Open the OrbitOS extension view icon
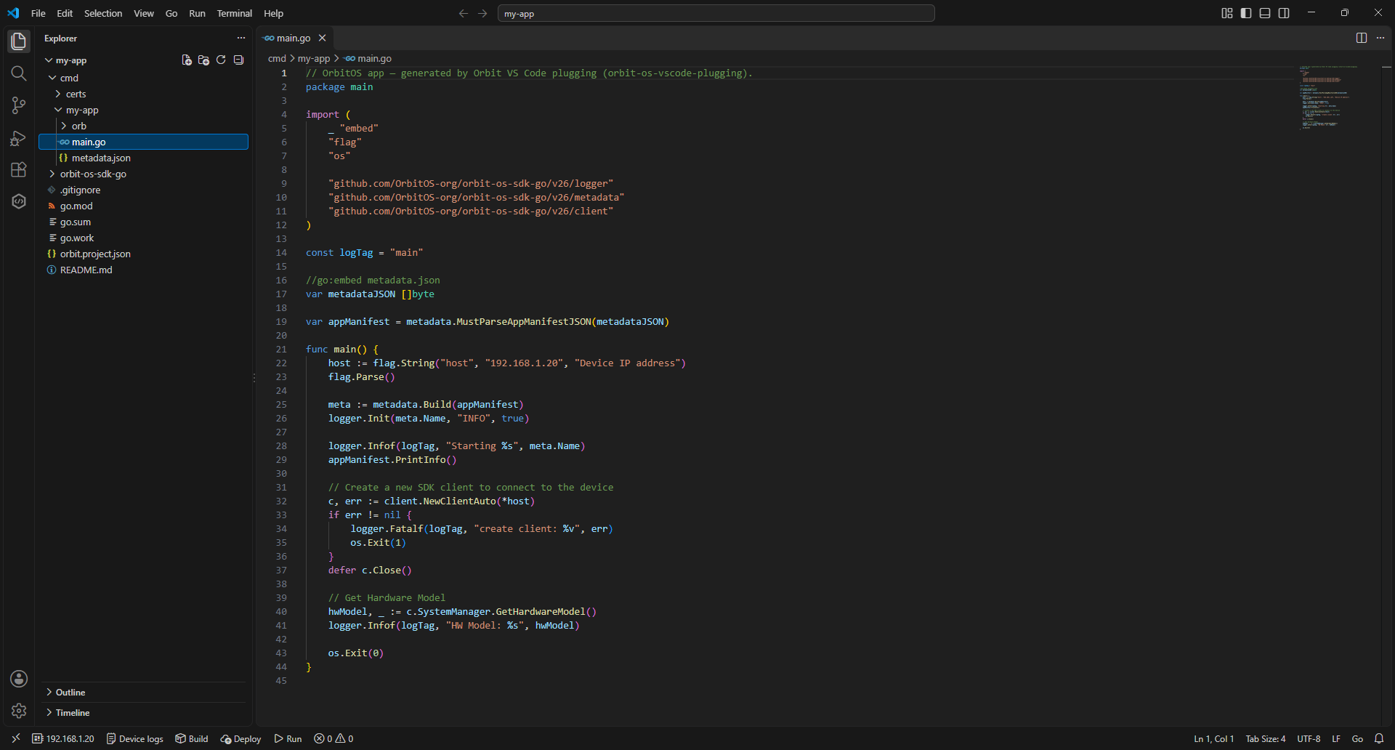This screenshot has height=750, width=1395. (19, 201)
